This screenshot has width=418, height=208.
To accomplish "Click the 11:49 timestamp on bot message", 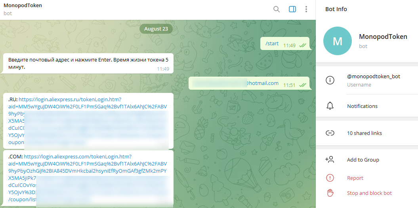I will tap(163, 69).
